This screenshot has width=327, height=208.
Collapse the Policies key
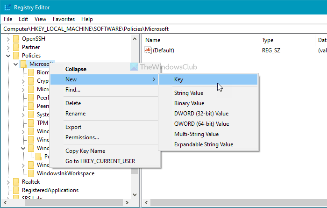click(x=8, y=56)
